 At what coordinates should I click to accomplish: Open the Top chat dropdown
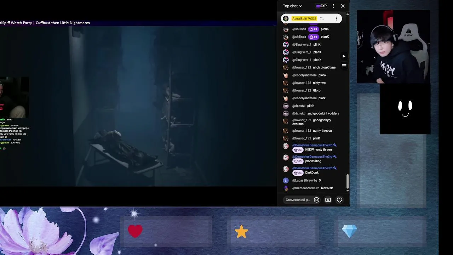tap(292, 6)
